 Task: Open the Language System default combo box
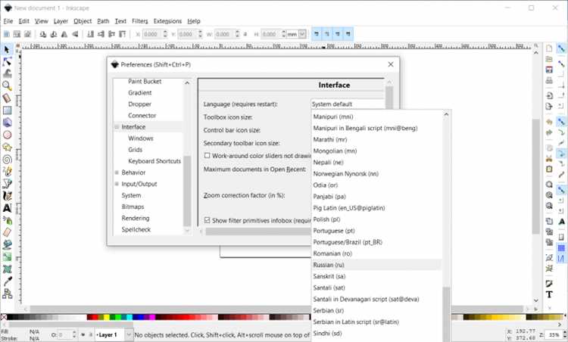click(x=348, y=104)
